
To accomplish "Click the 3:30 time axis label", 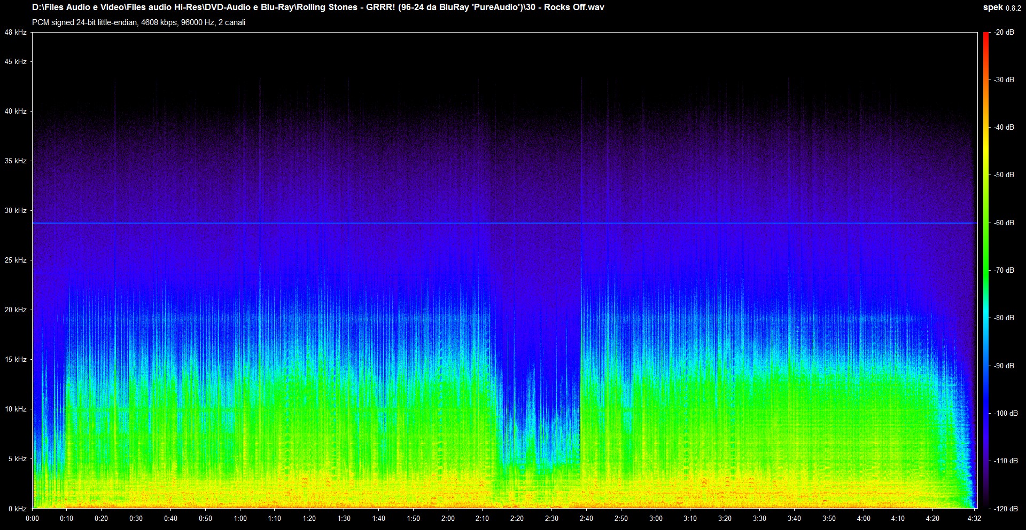I will coord(759,519).
